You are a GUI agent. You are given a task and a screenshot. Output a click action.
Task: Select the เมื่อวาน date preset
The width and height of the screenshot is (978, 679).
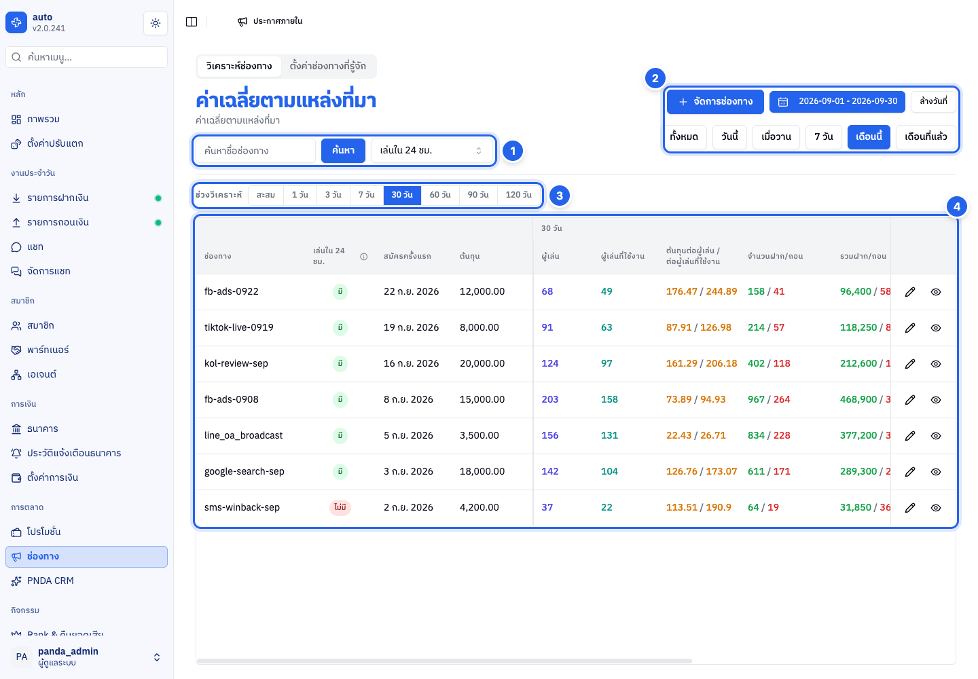(776, 137)
